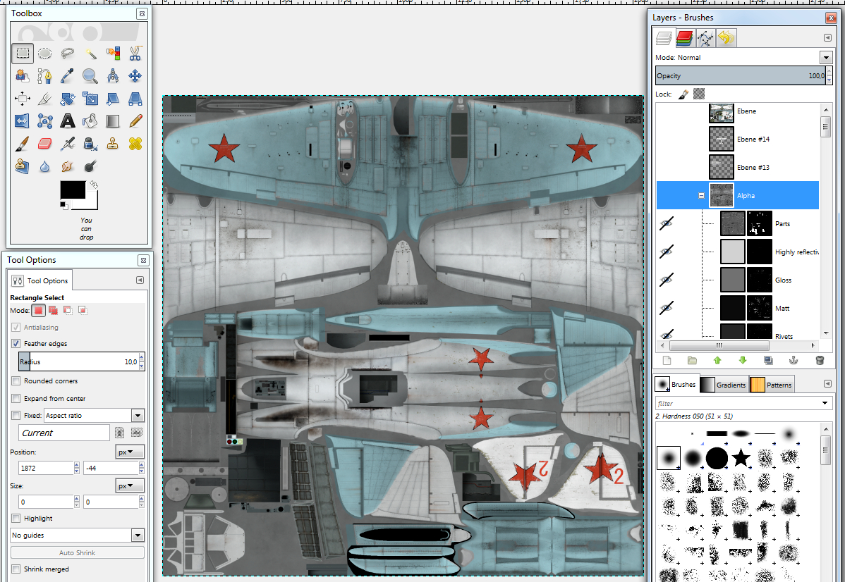Toggle visibility of the Parts layer
Screen dimensions: 845x582
[667, 223]
